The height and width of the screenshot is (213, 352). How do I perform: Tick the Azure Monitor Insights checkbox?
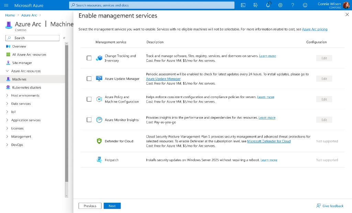[x=89, y=120]
